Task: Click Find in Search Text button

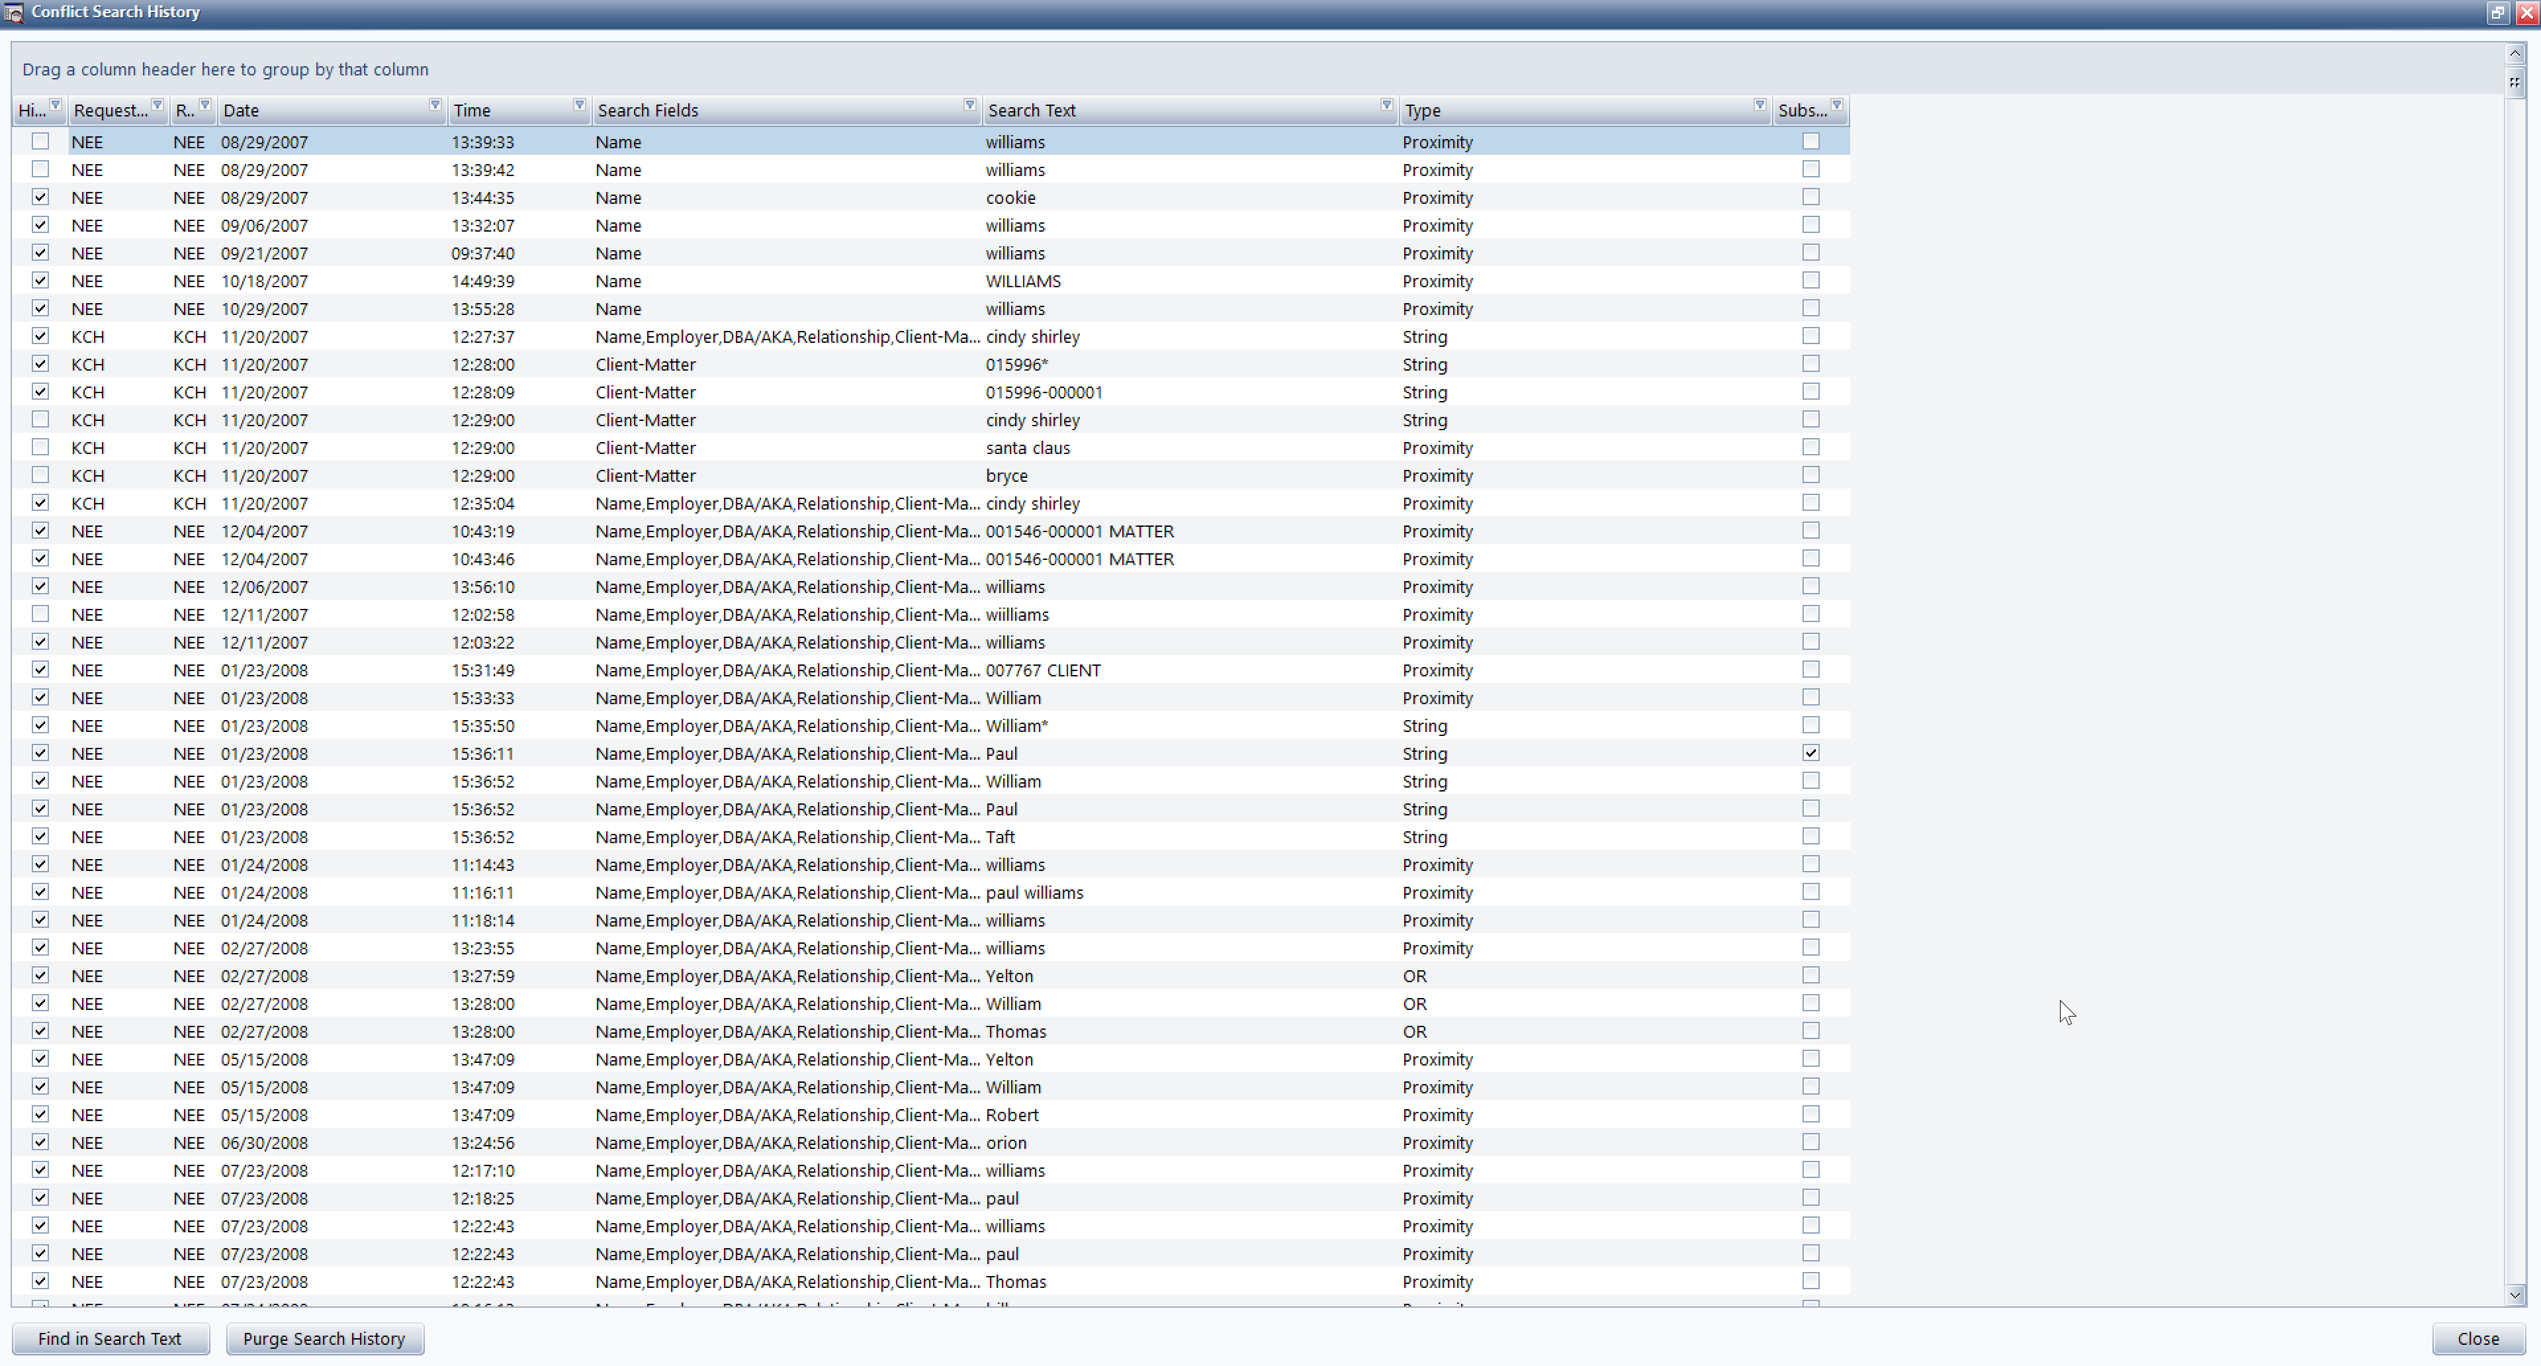Action: tap(111, 1338)
